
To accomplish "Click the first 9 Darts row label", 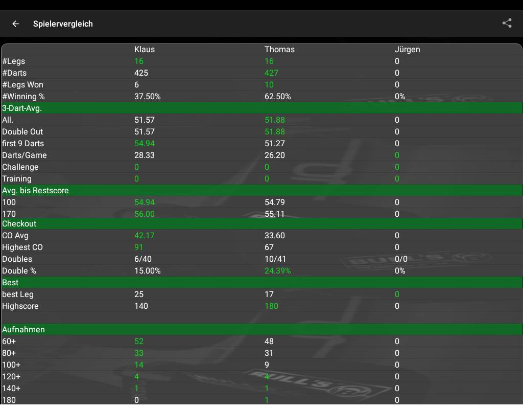I will pos(23,144).
